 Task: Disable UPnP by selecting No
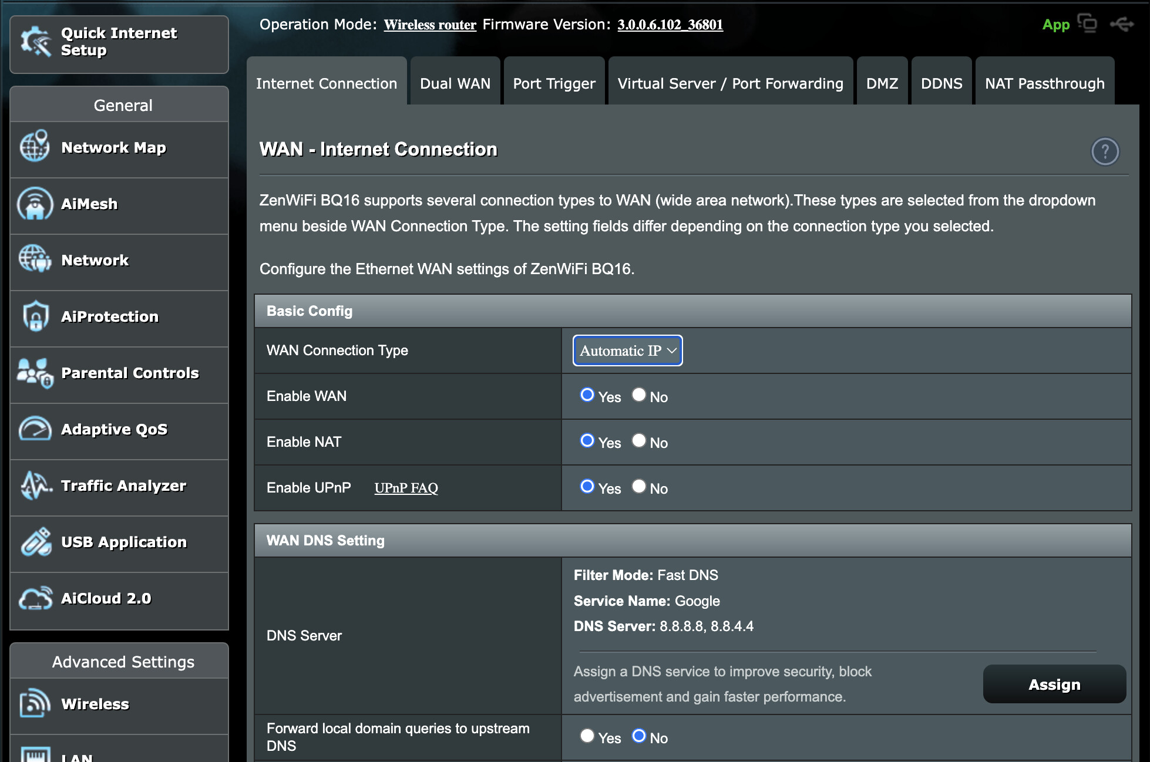(639, 486)
